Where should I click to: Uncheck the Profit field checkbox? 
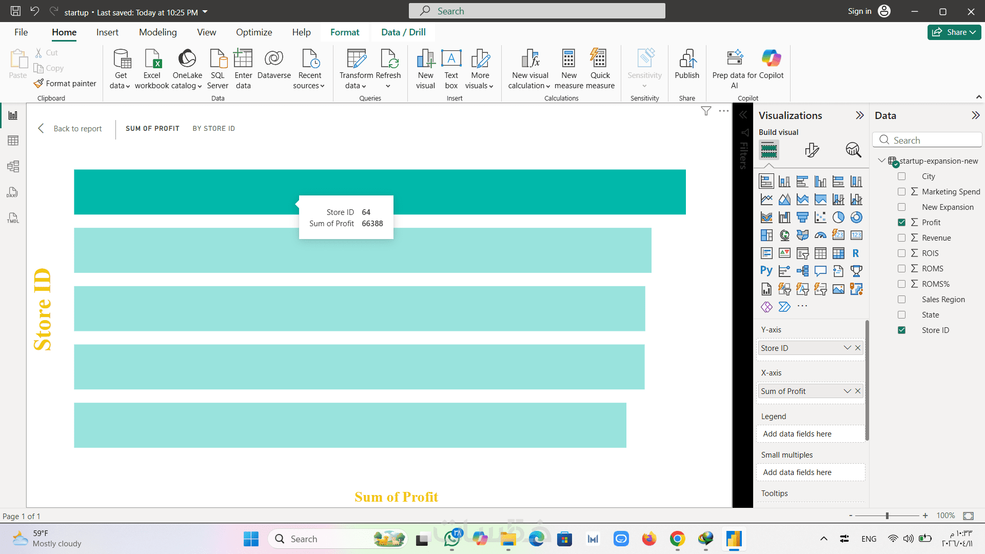(901, 223)
